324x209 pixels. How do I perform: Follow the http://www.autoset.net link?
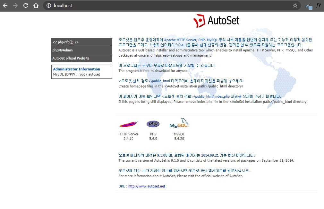pyautogui.click(x=147, y=186)
